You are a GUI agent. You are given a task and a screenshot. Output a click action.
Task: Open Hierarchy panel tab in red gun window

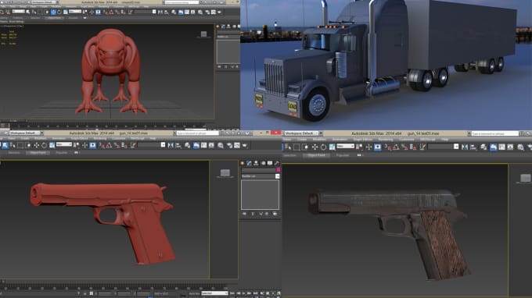256,163
